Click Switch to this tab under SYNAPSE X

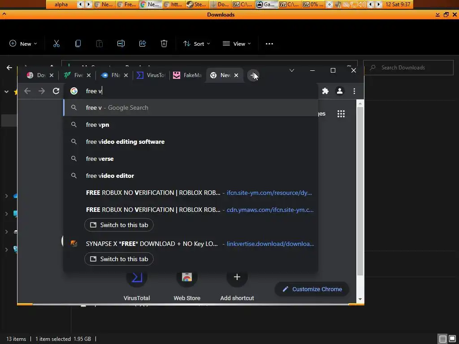point(119,259)
